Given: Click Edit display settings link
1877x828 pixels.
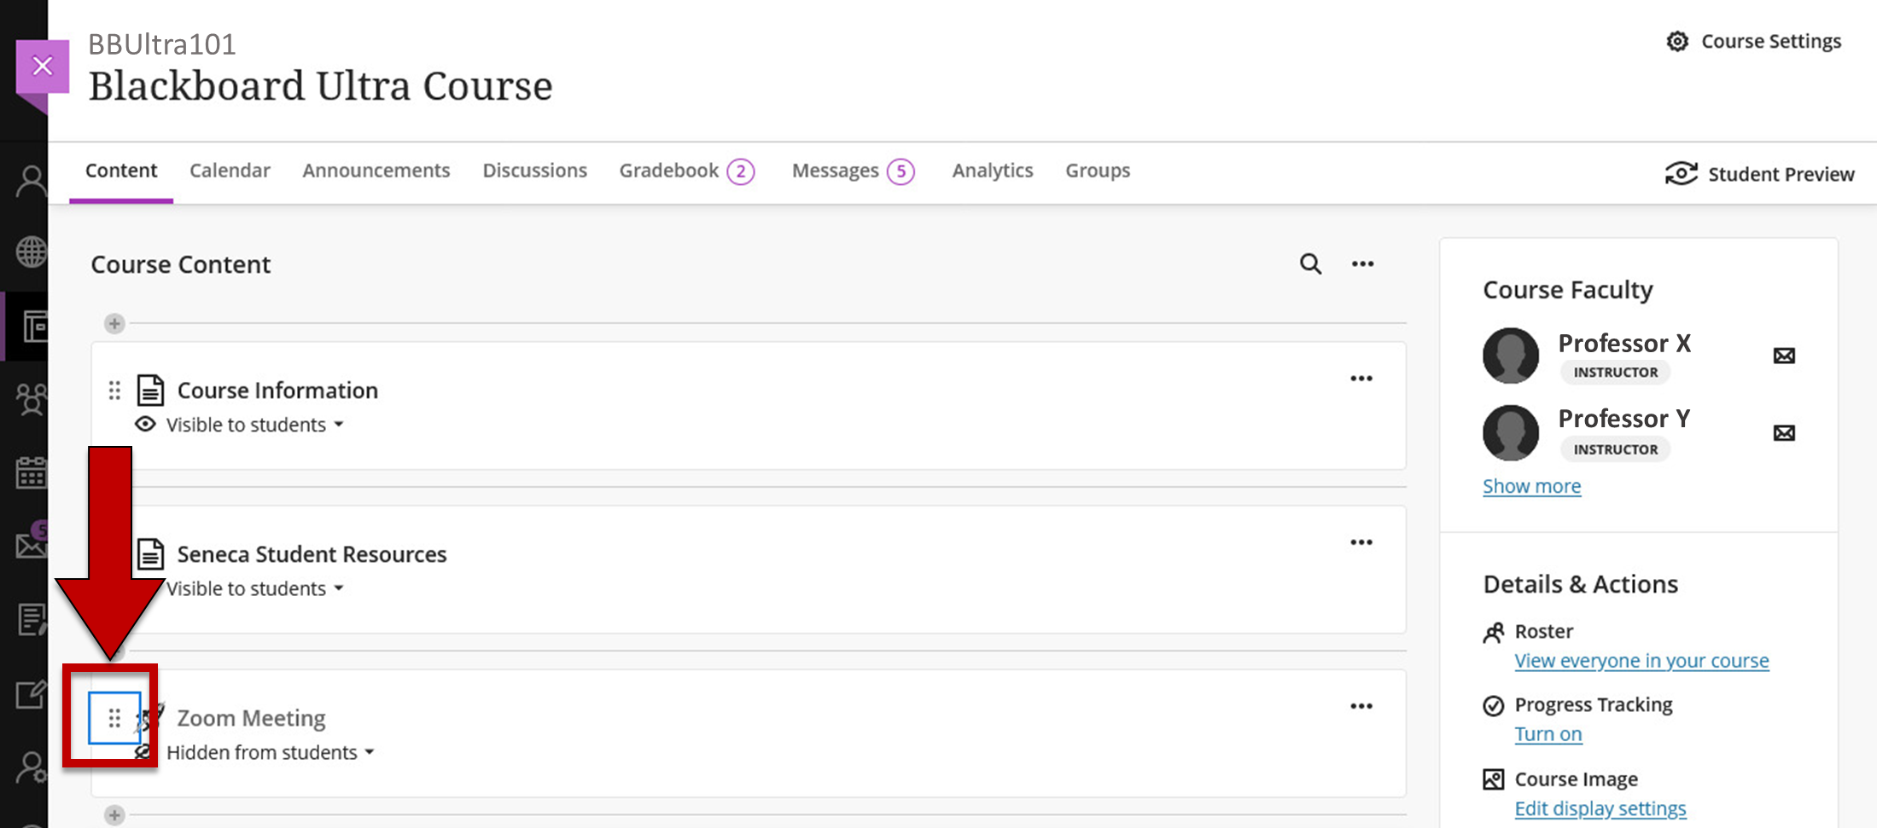Looking at the screenshot, I should click(1600, 808).
